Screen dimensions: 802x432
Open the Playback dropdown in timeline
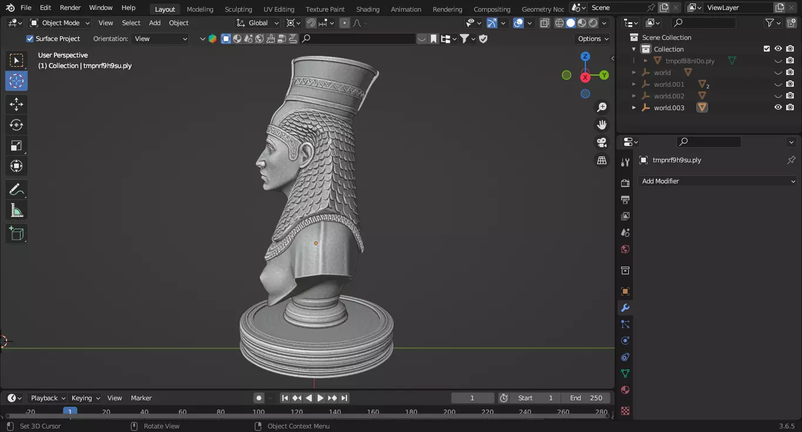pyautogui.click(x=48, y=398)
